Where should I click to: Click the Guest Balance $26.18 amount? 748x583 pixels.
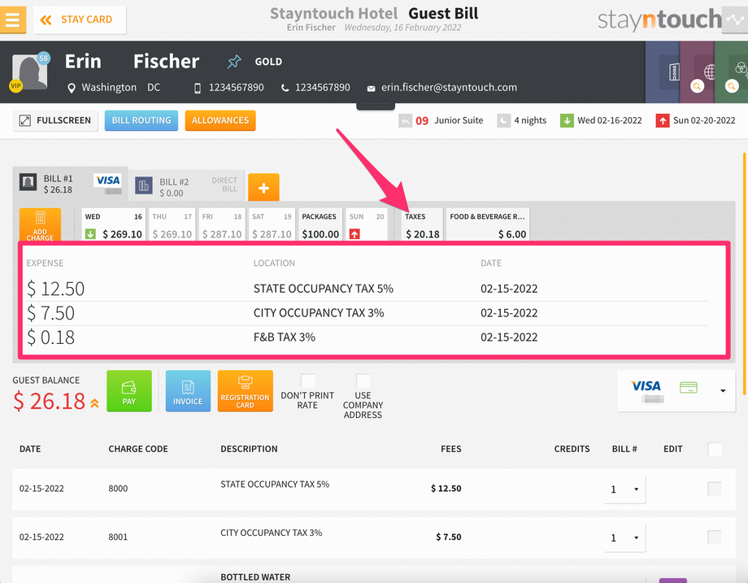coord(49,401)
